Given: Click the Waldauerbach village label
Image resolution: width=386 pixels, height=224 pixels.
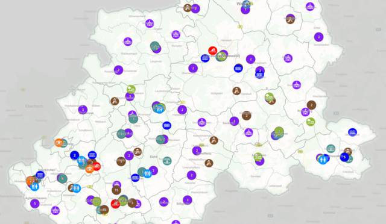Looking at the screenshot, I should pyautogui.click(x=129, y=54).
